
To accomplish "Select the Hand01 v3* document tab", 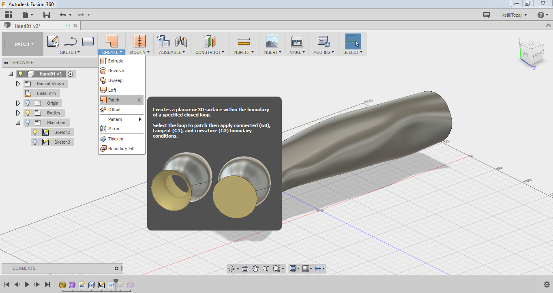I will click(x=28, y=26).
